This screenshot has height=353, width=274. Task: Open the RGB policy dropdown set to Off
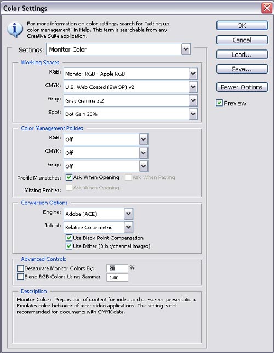(x=106, y=139)
